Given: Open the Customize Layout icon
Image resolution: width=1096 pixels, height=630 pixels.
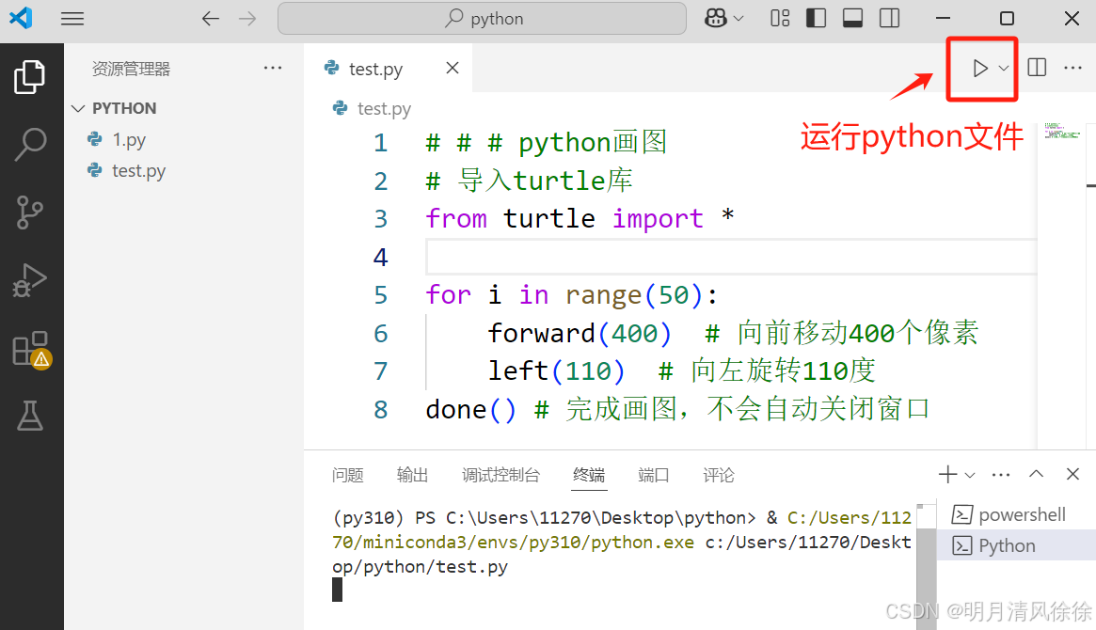Looking at the screenshot, I should 780,18.
